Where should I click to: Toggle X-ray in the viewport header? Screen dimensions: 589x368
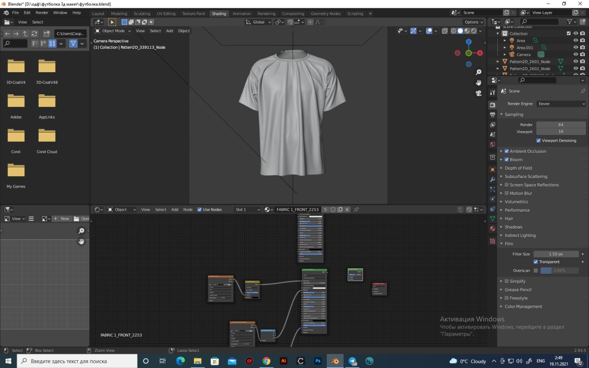(x=445, y=31)
